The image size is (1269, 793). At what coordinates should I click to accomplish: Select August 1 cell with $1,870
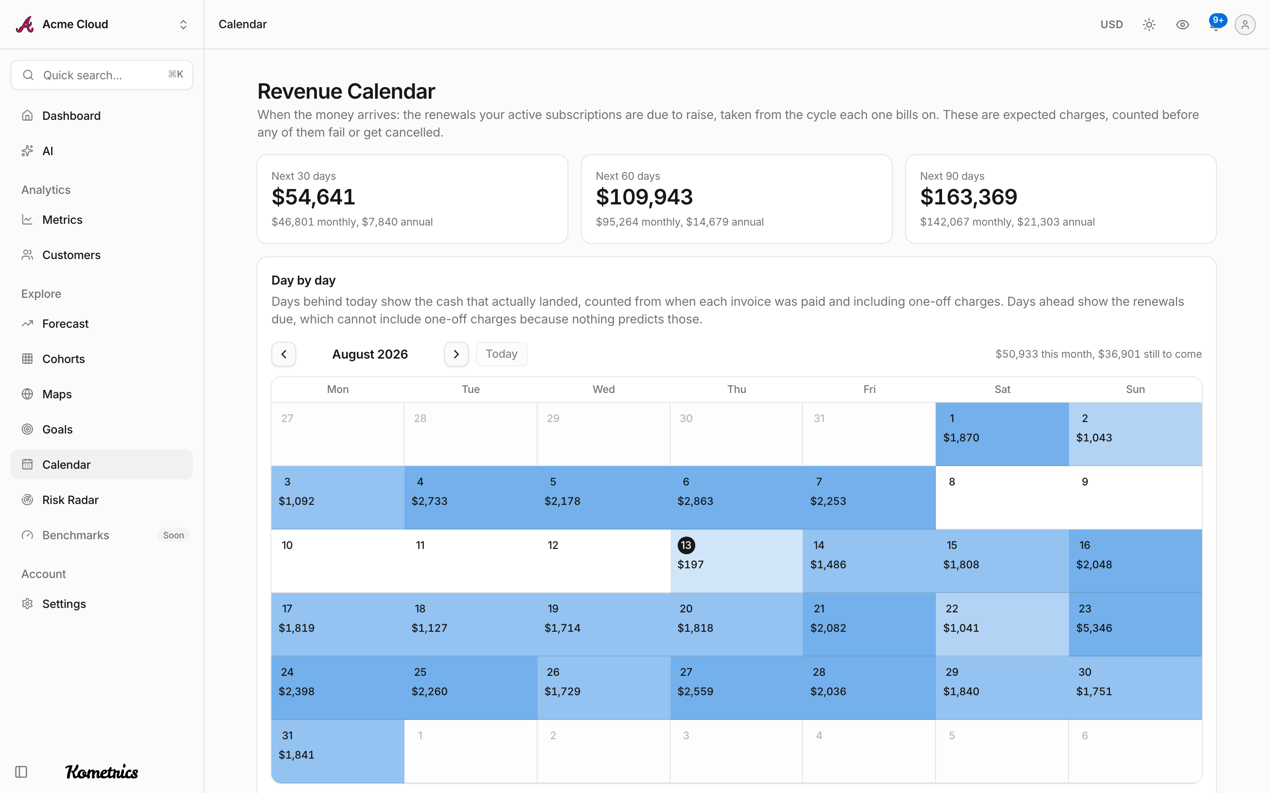(x=1002, y=434)
